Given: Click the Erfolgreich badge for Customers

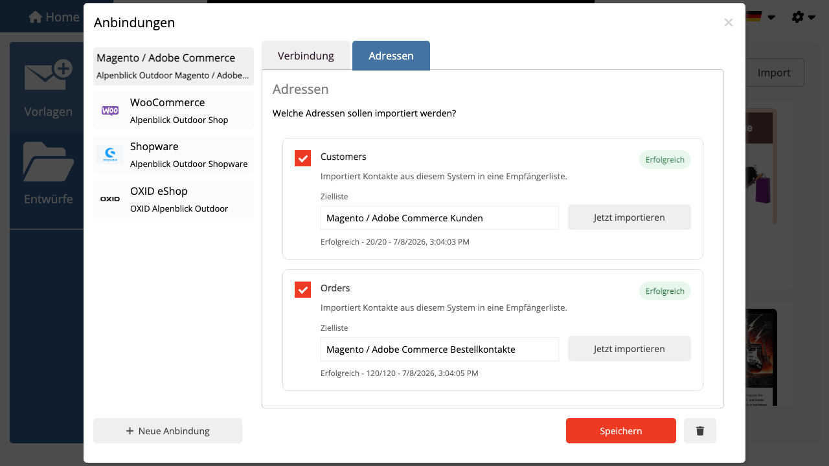Looking at the screenshot, I should pyautogui.click(x=665, y=160).
